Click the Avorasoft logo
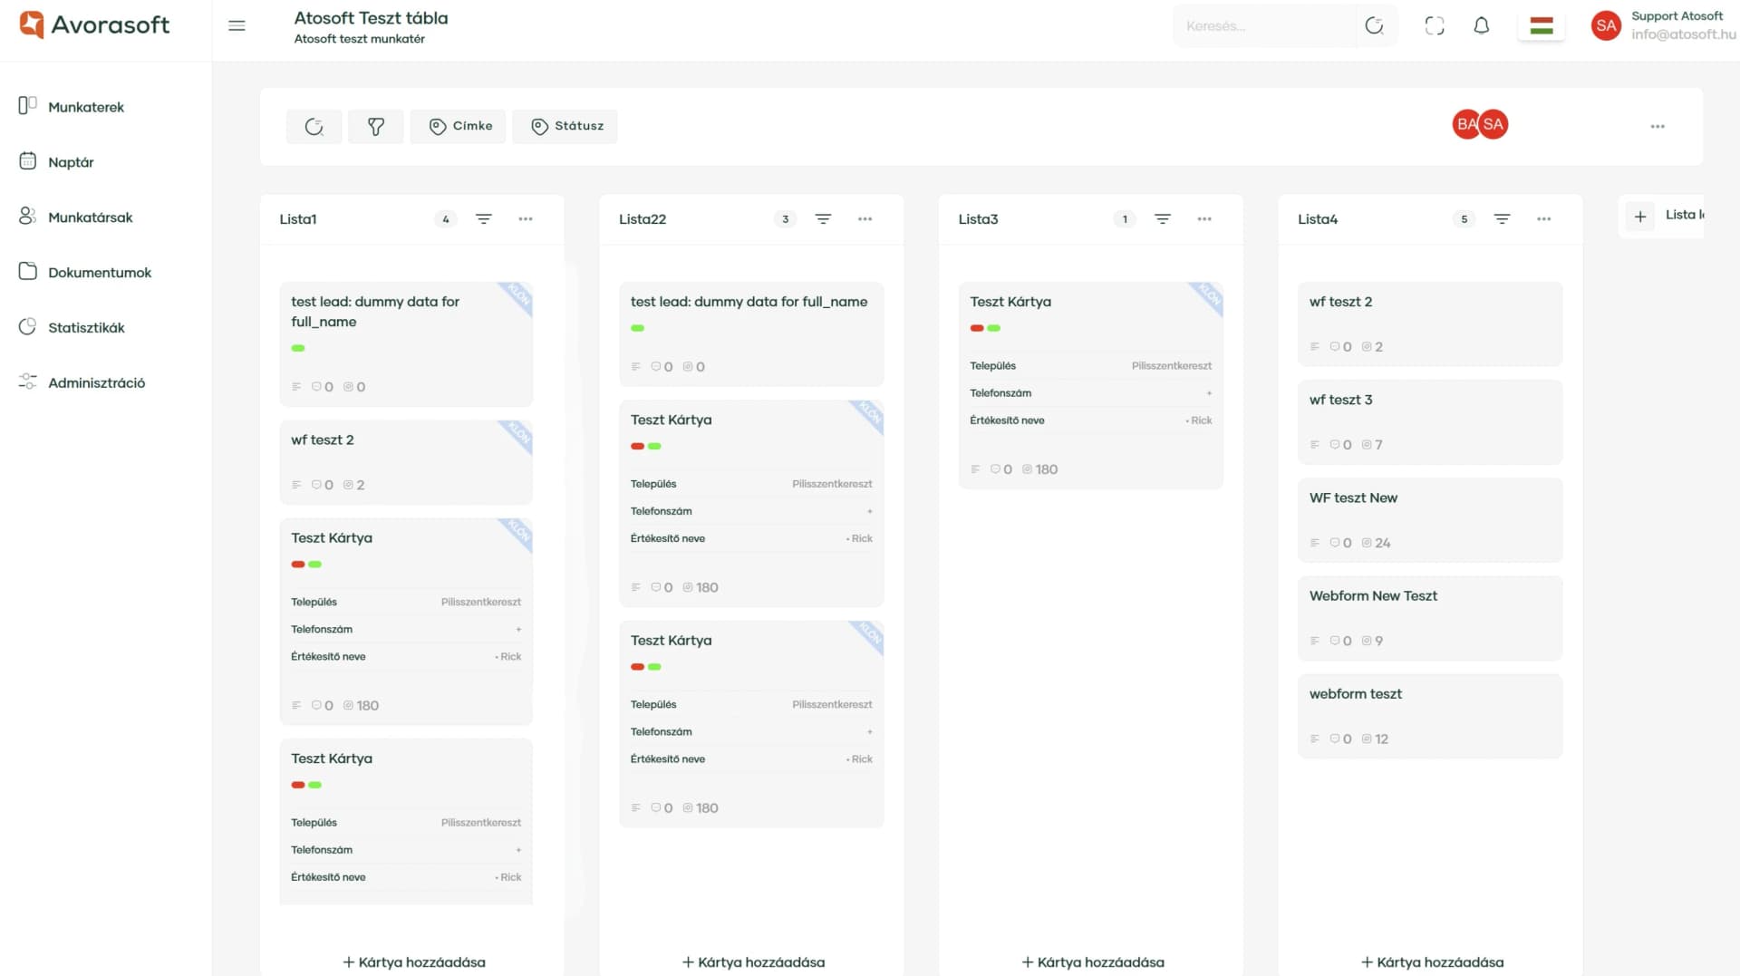 tap(94, 24)
